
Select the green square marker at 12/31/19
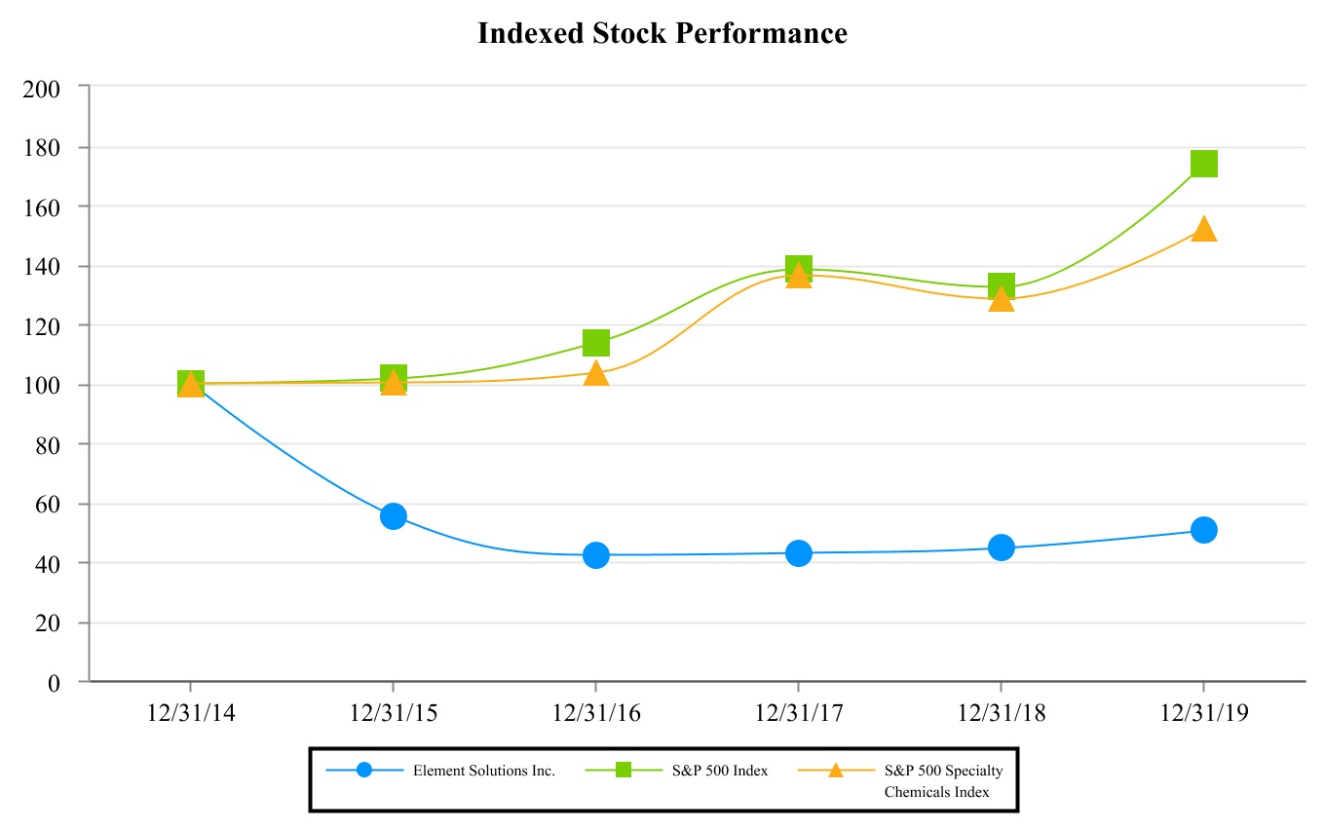[x=1203, y=164]
